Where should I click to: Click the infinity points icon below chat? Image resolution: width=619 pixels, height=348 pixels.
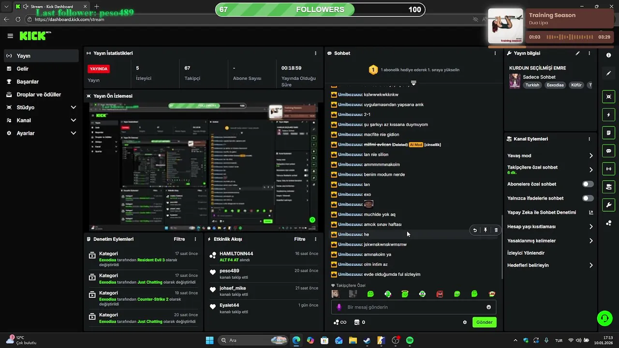(x=340, y=322)
